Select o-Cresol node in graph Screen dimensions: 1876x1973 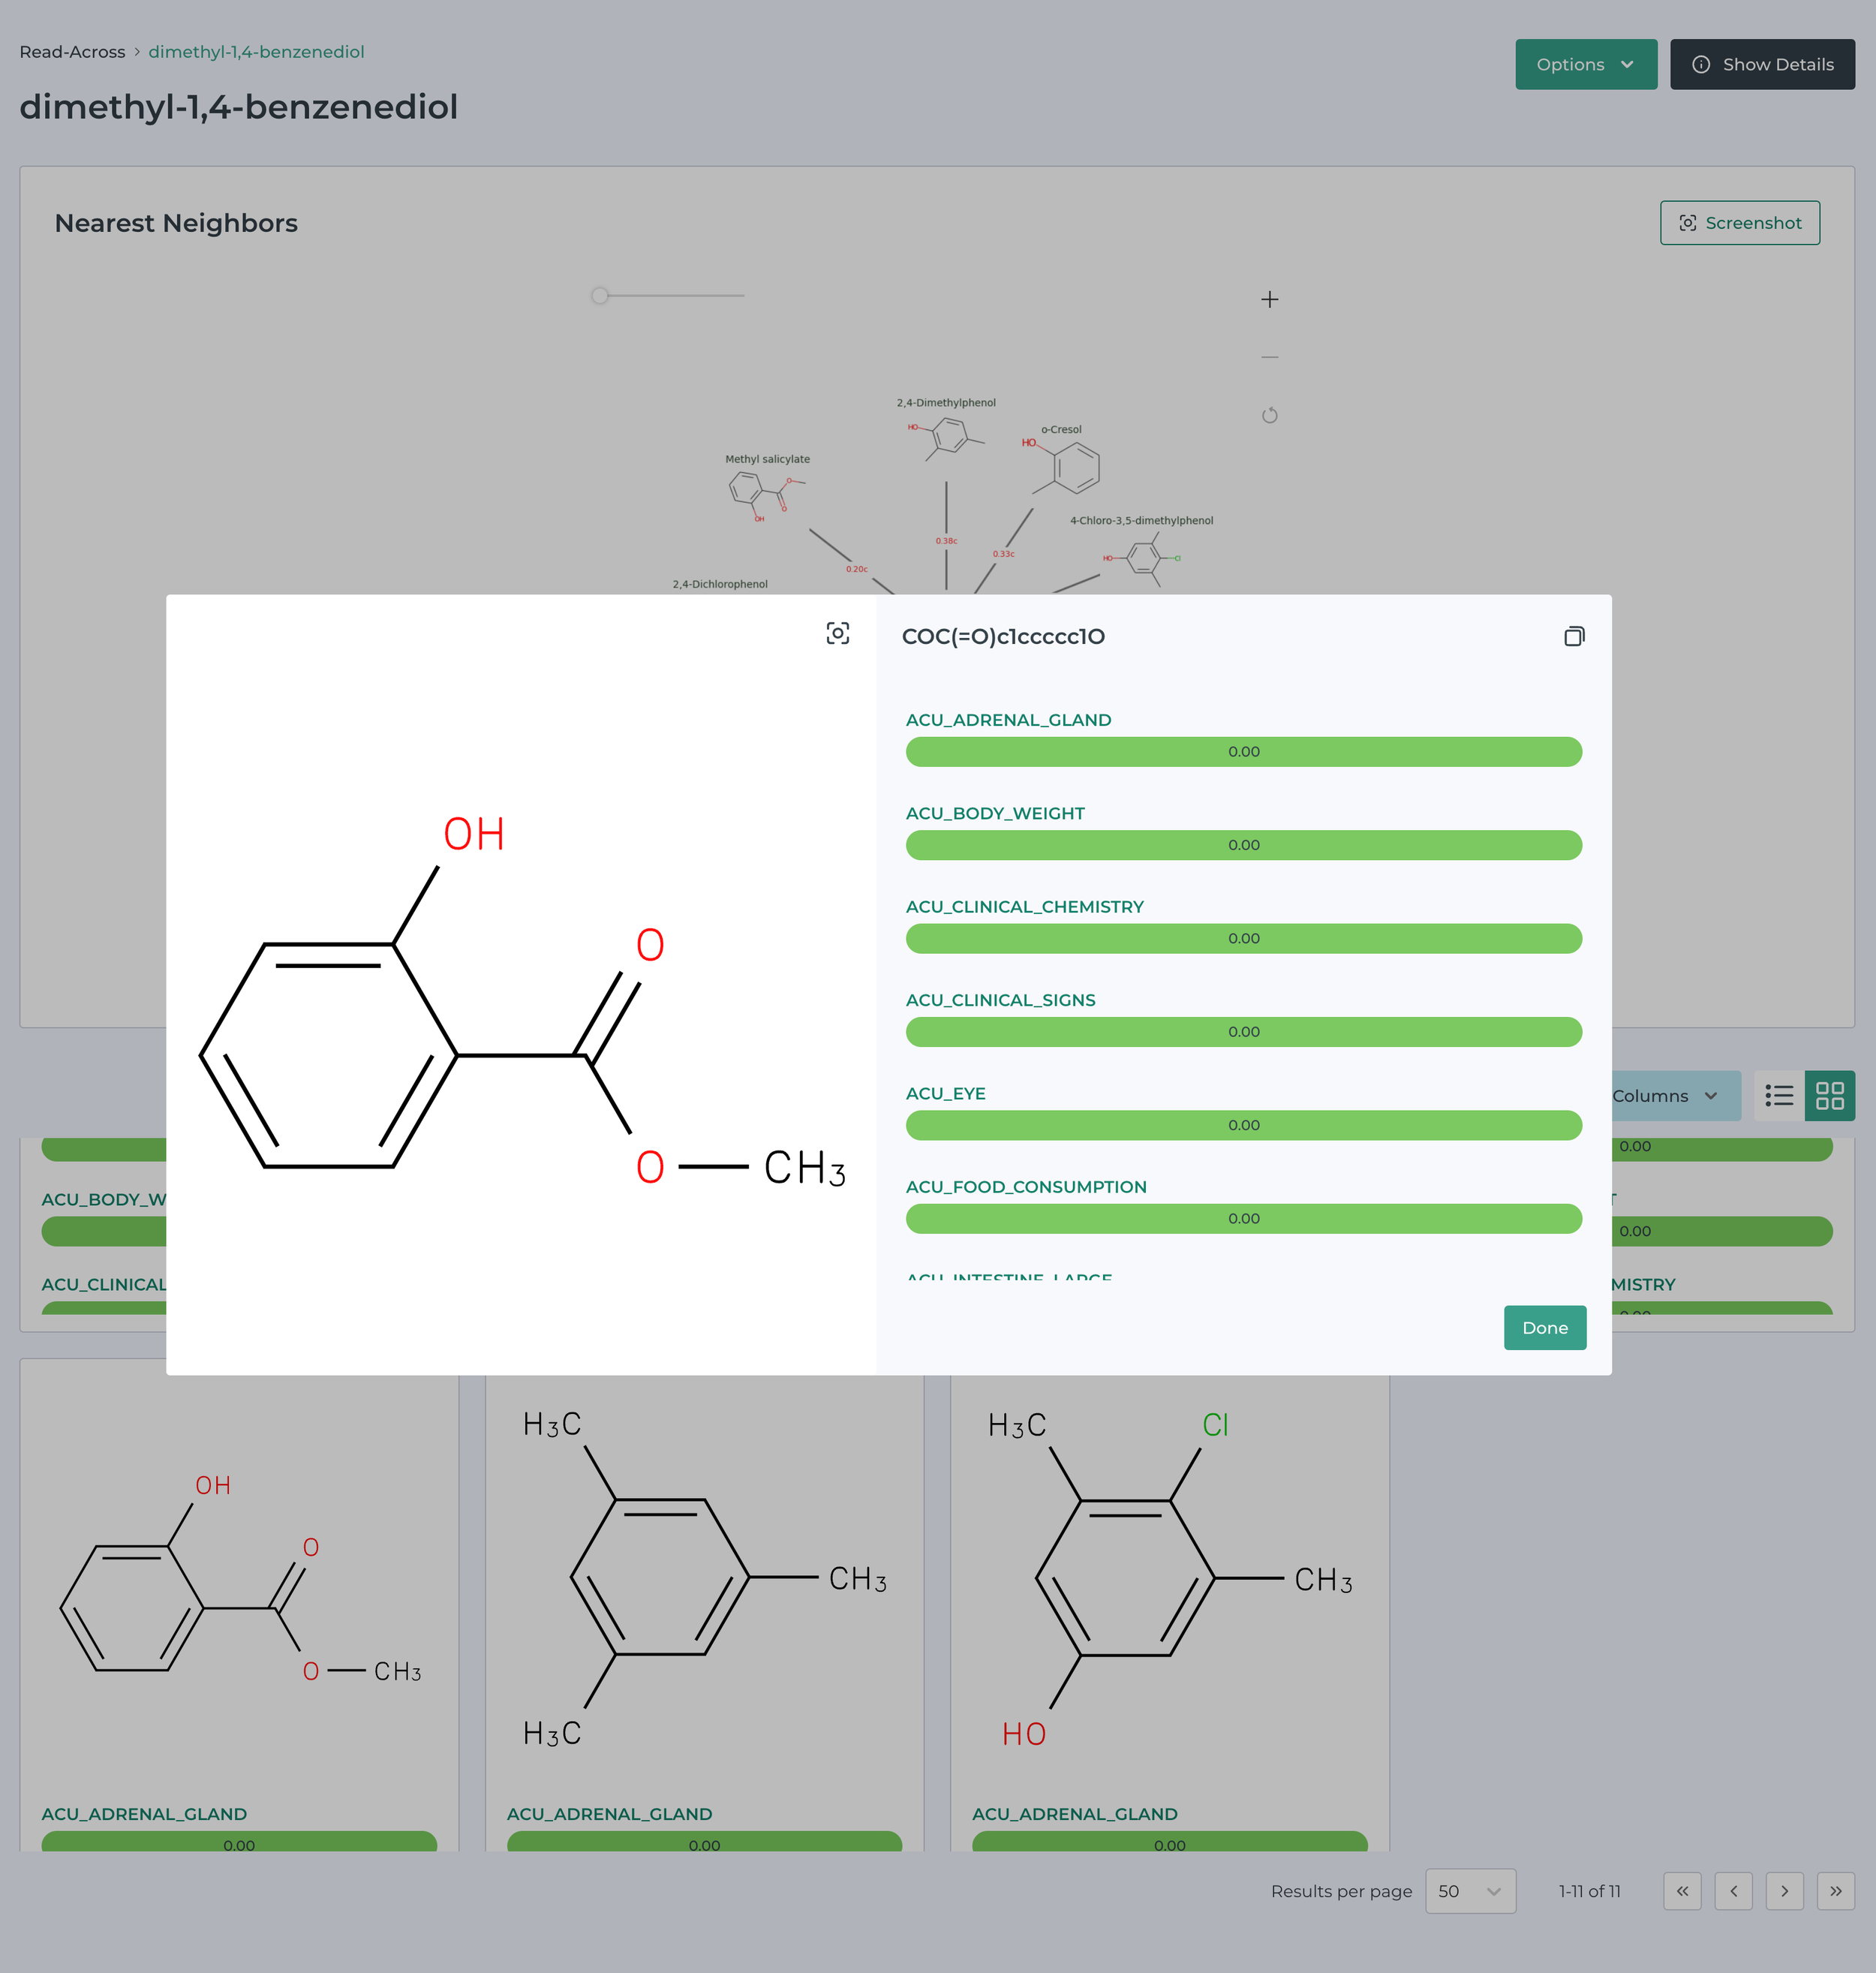1062,460
